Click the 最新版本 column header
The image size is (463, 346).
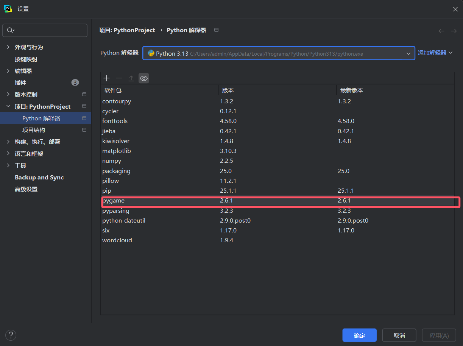point(395,90)
